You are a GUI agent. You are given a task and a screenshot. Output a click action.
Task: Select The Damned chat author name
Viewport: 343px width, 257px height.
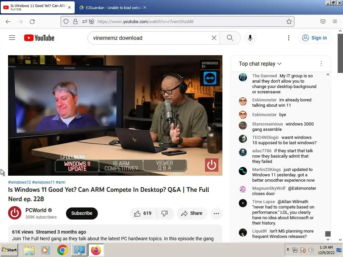265,76
